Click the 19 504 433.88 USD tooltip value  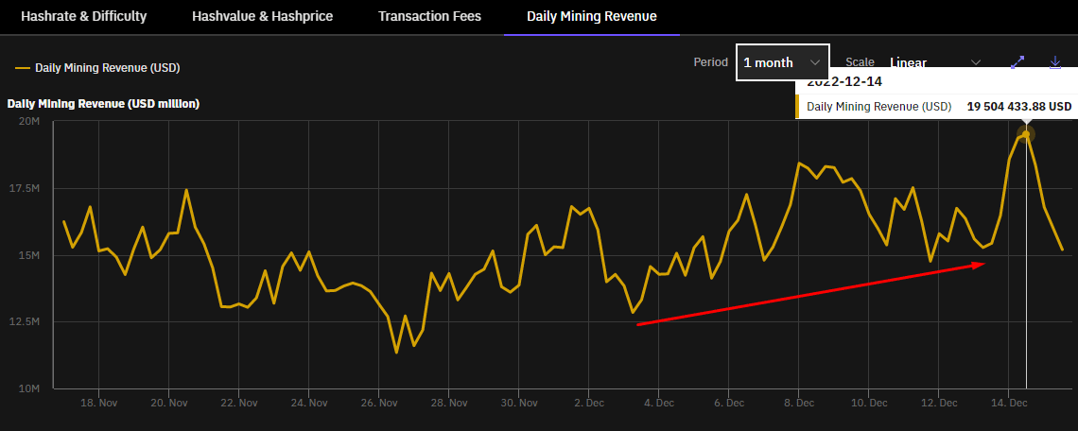[1018, 107]
